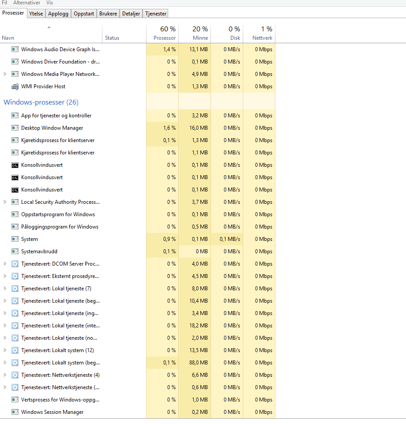The width and height of the screenshot is (406, 424).
Task: Open the Alternativer menu
Action: 27,3
